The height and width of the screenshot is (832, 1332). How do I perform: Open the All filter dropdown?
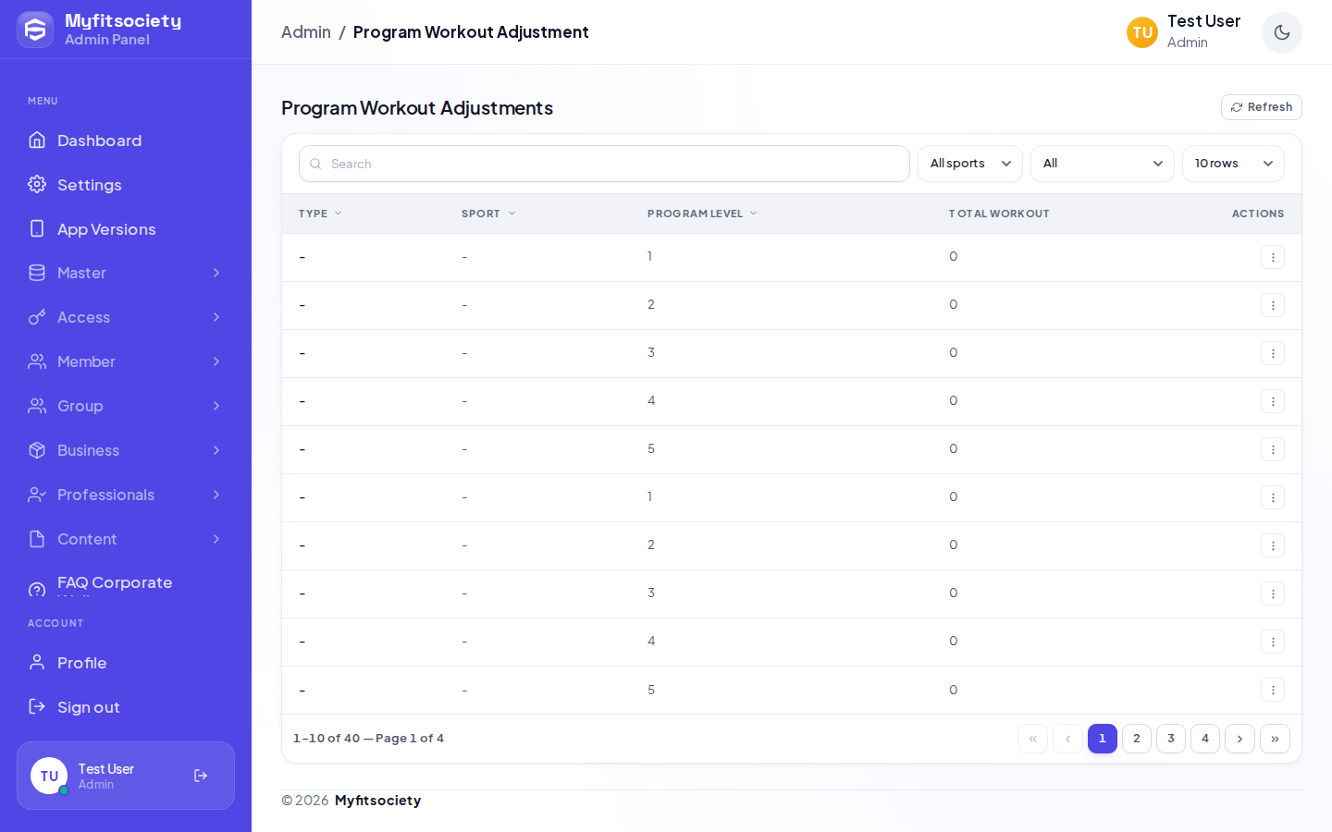[1103, 164]
